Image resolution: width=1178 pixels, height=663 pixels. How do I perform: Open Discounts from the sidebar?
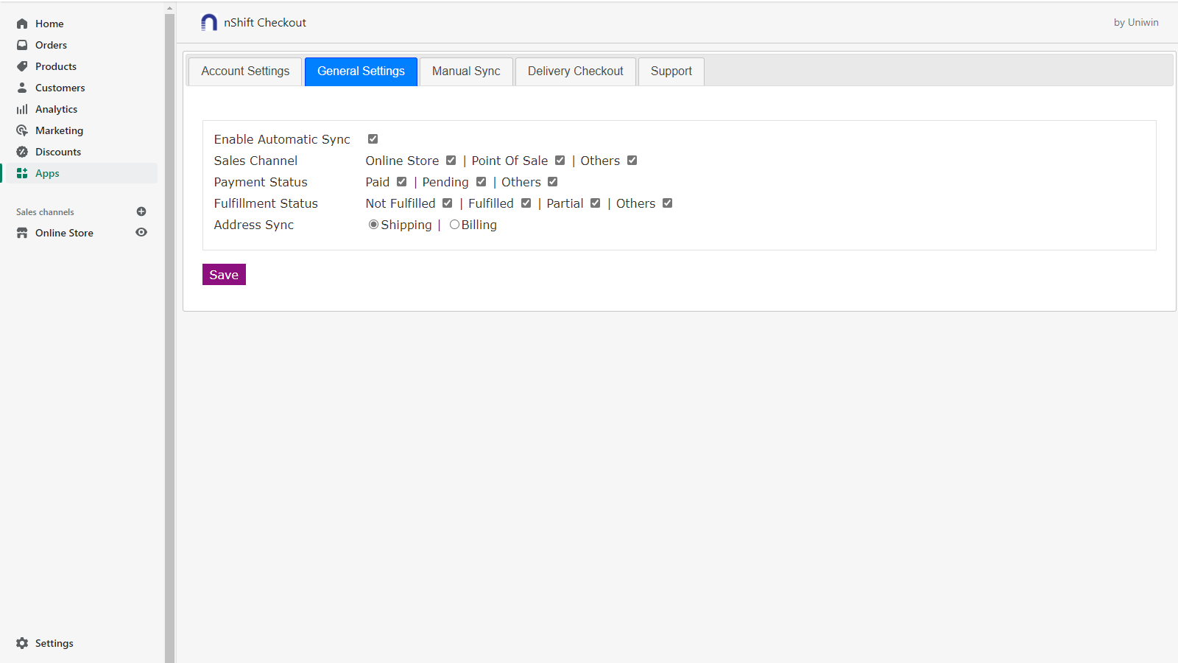click(58, 152)
